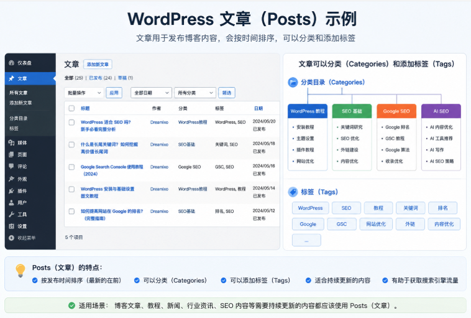This screenshot has width=471, height=318.
Task: Click Google SEO category in the posts table
Action: [x=190, y=167]
